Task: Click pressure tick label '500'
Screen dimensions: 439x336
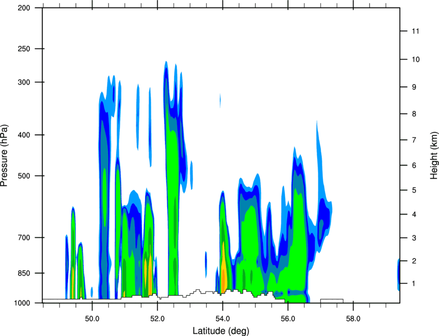Action: tap(24, 176)
